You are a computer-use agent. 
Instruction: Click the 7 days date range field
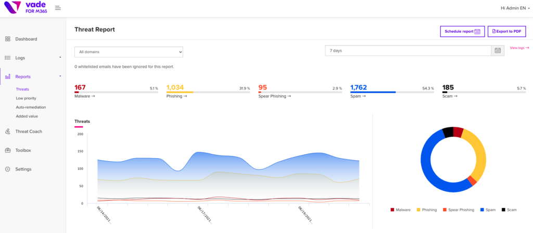point(408,50)
